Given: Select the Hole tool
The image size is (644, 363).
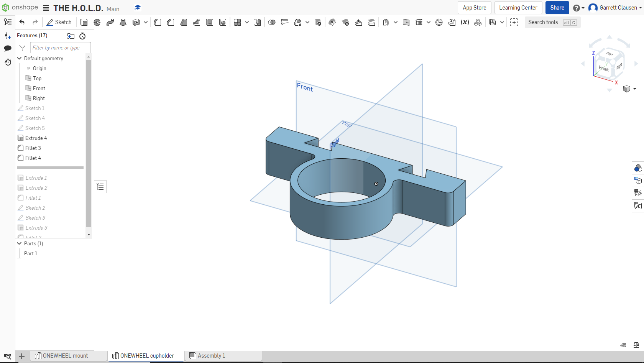Looking at the screenshot, I should click(x=223, y=22).
